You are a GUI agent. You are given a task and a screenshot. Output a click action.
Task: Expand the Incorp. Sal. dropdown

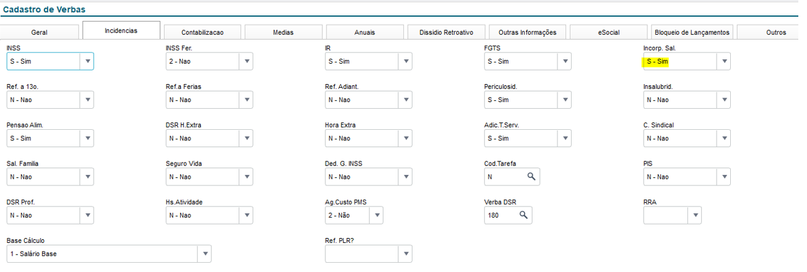(x=724, y=61)
